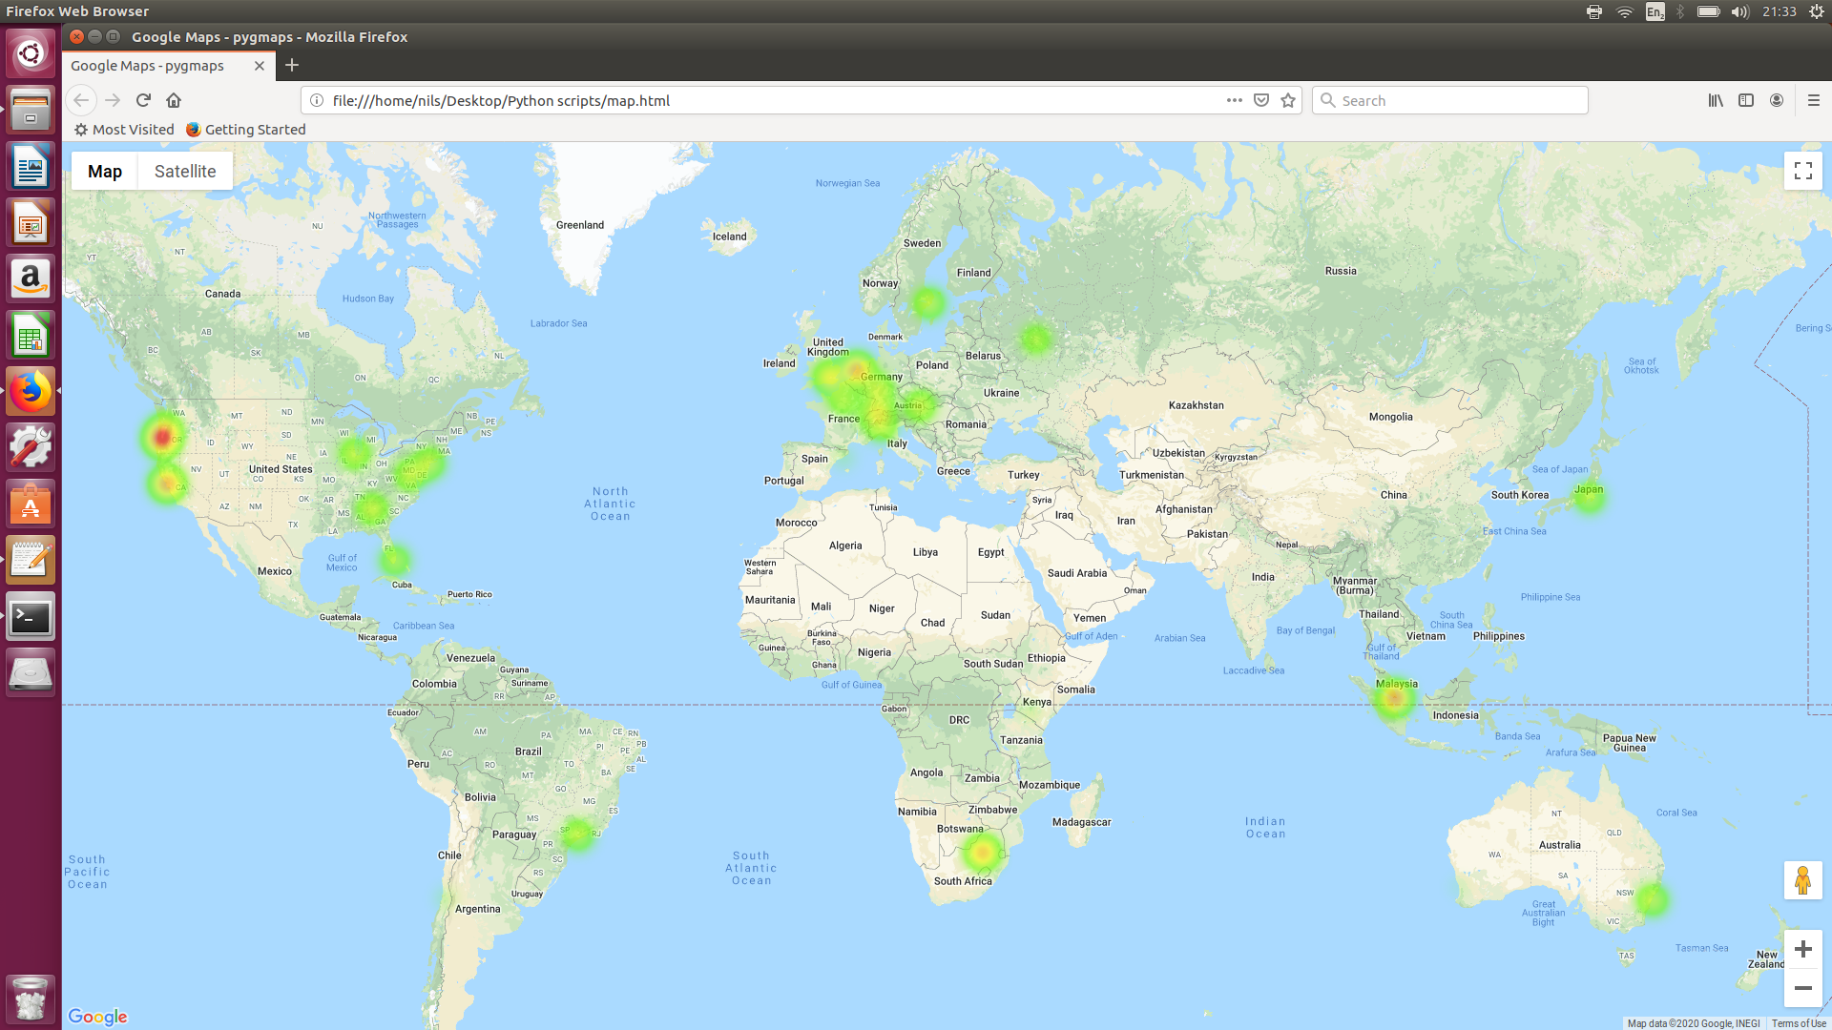The width and height of the screenshot is (1832, 1030).
Task: Toggle the tracking protection shield icon
Action: click(1261, 100)
